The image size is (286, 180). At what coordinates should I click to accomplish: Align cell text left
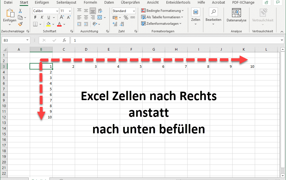point(79,17)
